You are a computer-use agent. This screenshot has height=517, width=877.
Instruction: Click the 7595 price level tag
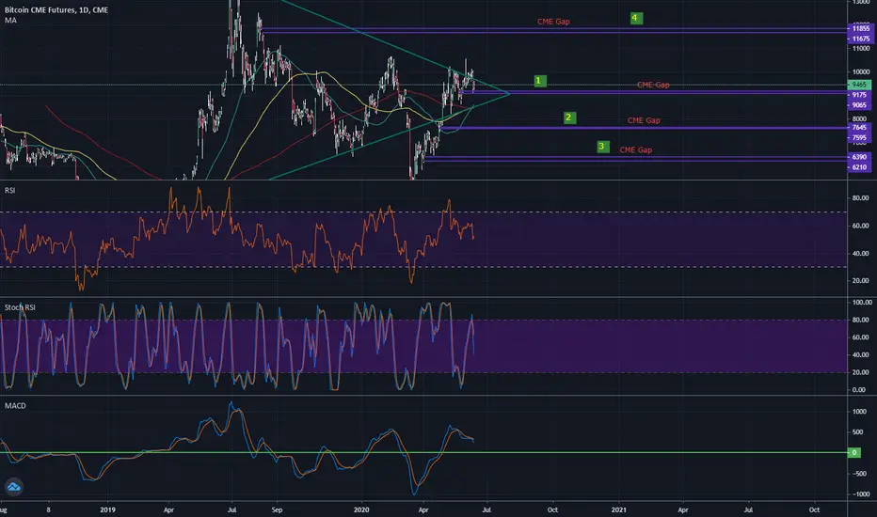pos(859,137)
